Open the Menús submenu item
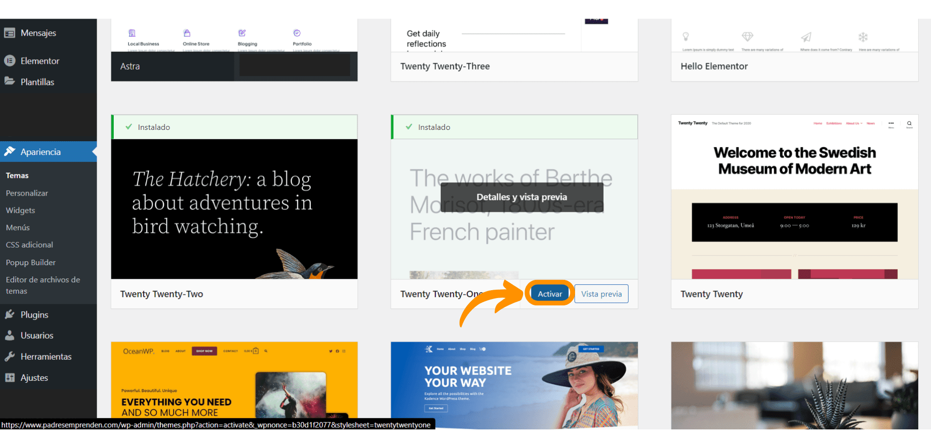The height and width of the screenshot is (448, 931). click(x=18, y=227)
